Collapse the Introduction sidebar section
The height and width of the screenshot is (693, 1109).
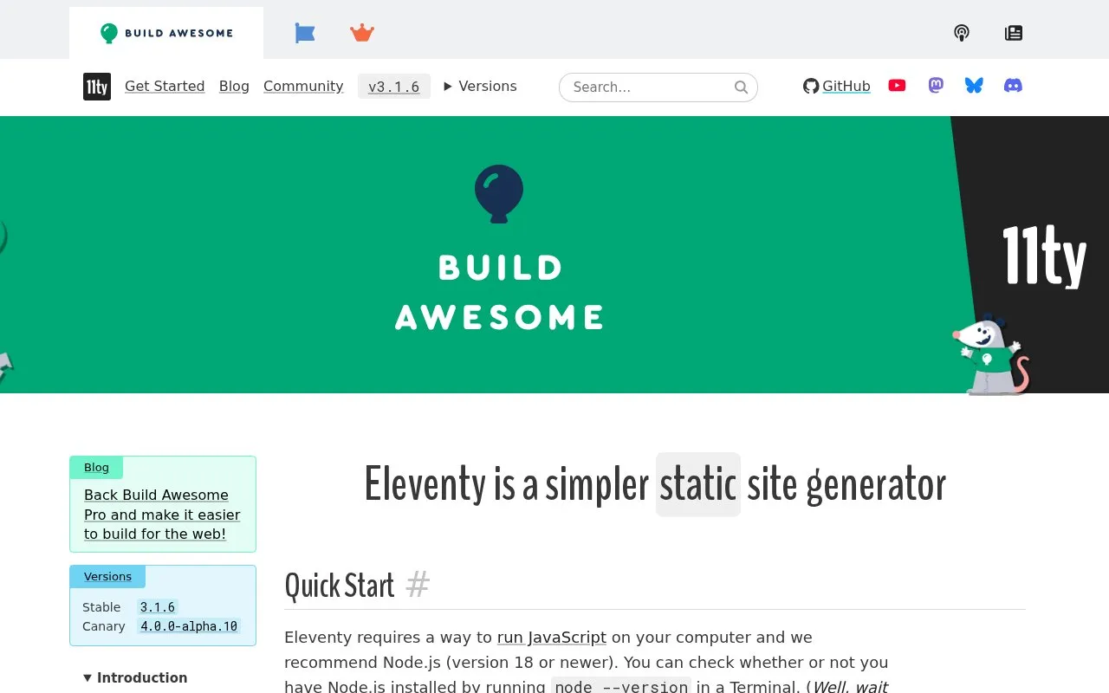[135, 677]
